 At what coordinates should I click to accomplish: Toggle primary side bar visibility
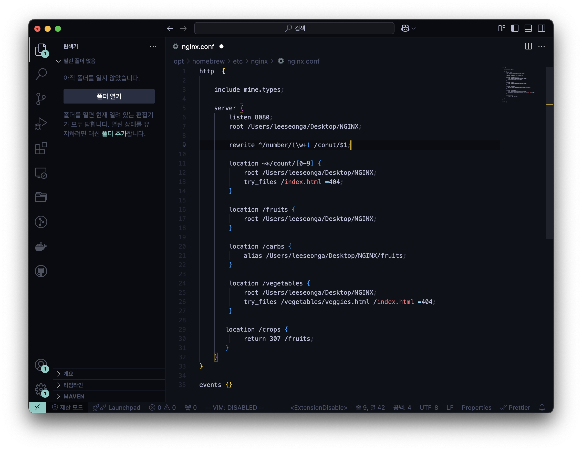point(515,28)
